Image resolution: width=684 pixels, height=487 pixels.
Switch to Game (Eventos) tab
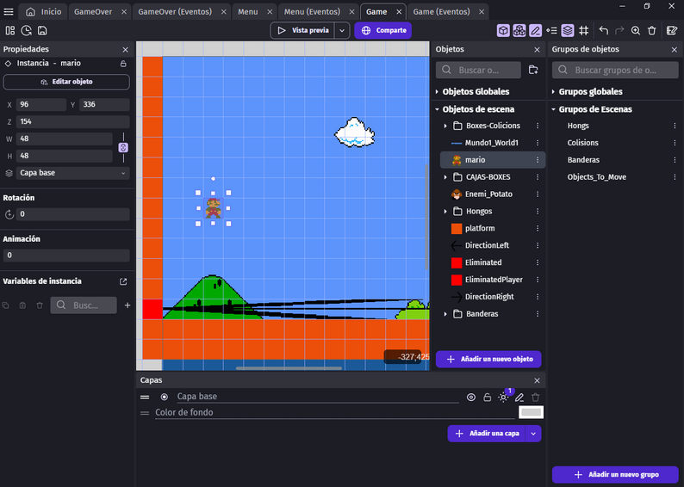pyautogui.click(x=441, y=12)
